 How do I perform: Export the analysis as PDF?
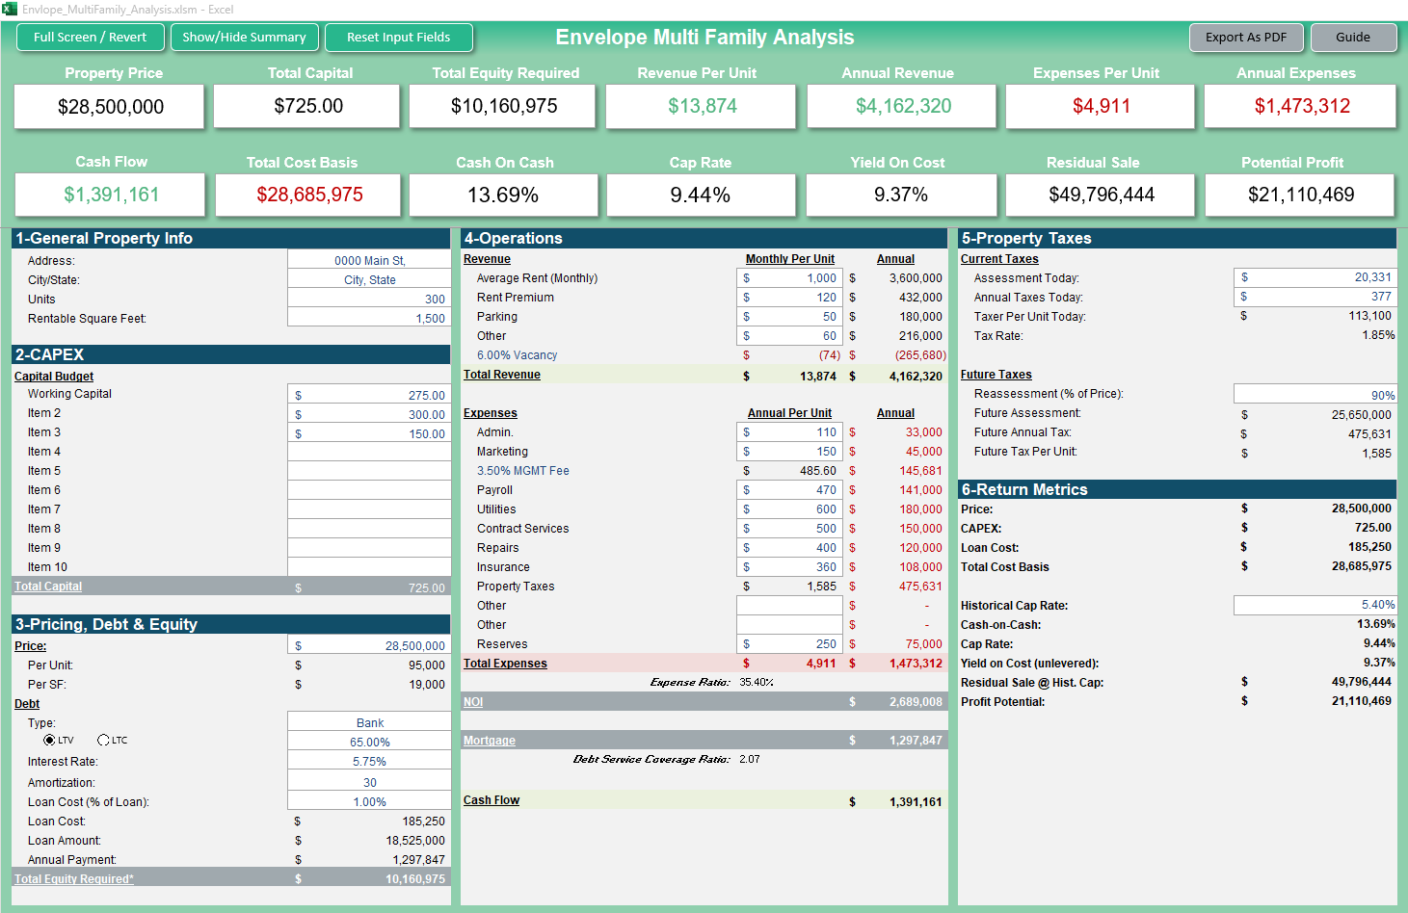[1245, 38]
